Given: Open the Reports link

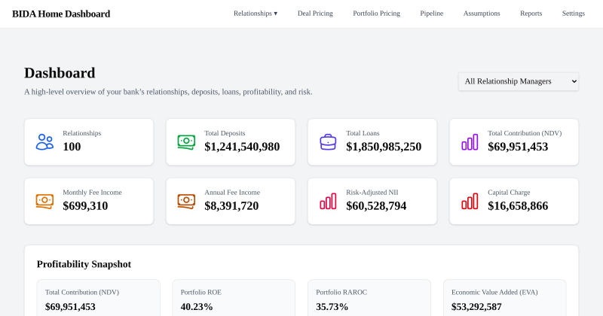Looking at the screenshot, I should click(x=531, y=14).
